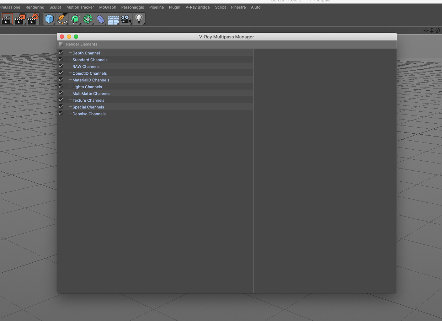Add a Light bulb object

point(139,19)
